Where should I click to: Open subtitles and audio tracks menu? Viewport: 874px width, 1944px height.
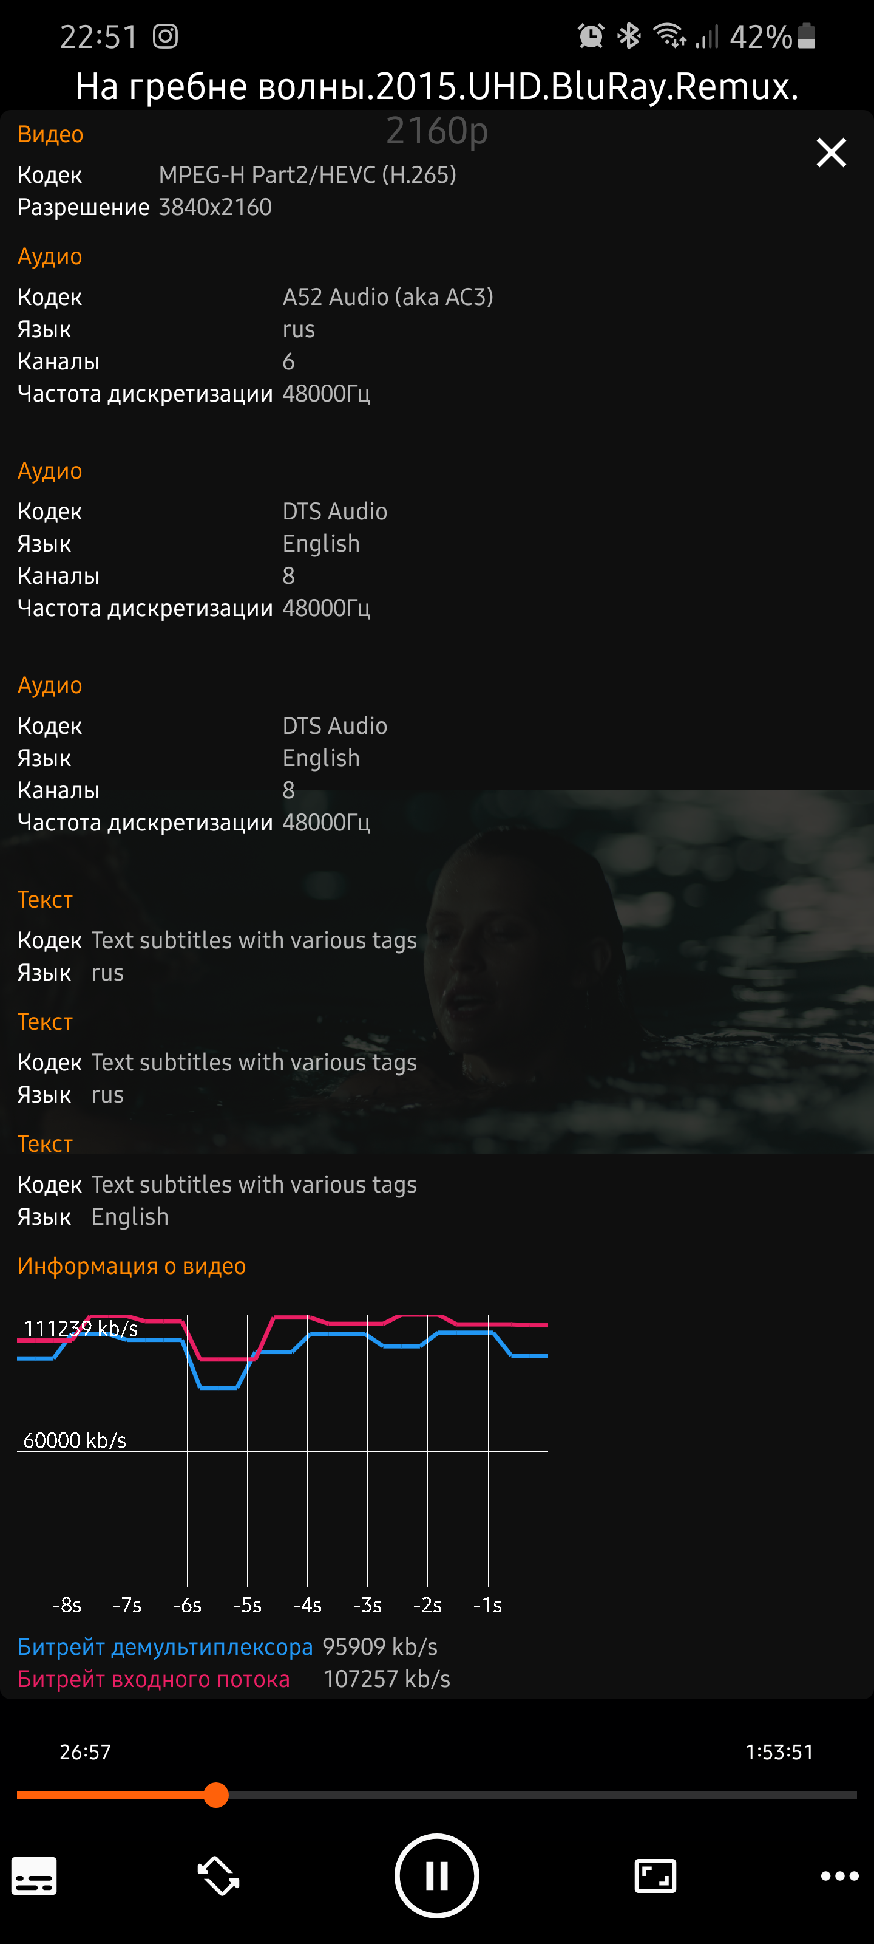click(x=34, y=1875)
